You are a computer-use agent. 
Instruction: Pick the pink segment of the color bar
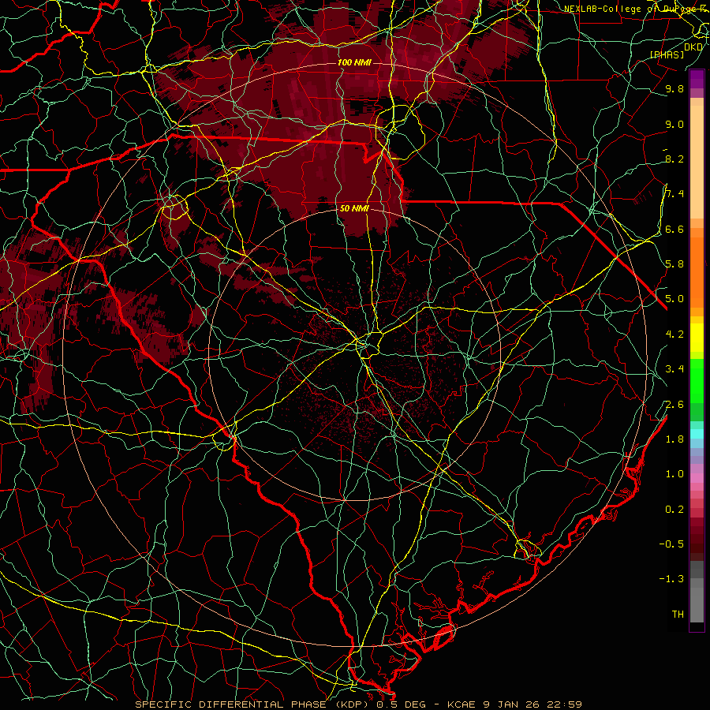point(697,478)
